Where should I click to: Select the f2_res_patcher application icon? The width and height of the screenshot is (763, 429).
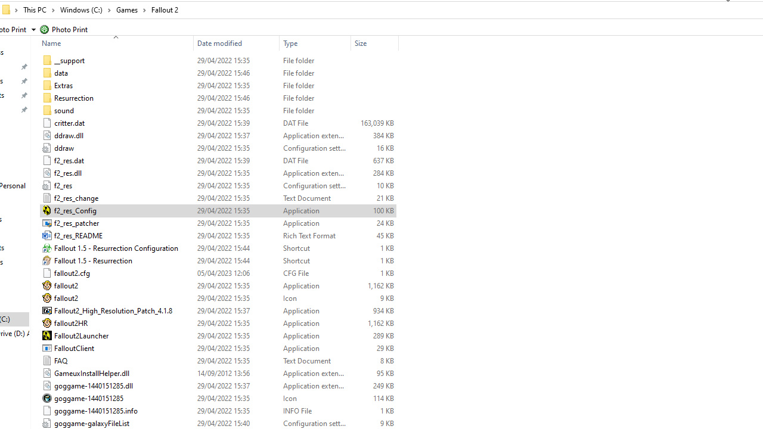pyautogui.click(x=47, y=223)
